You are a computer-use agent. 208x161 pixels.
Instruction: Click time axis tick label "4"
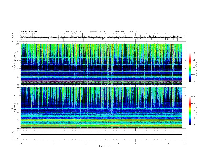coord(86,143)
